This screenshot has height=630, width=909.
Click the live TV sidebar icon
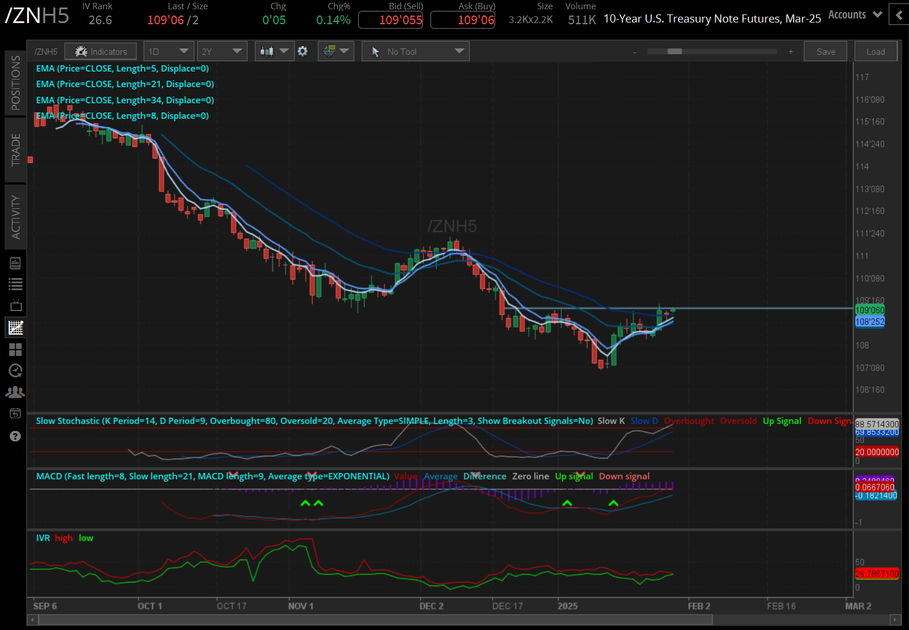click(x=16, y=305)
